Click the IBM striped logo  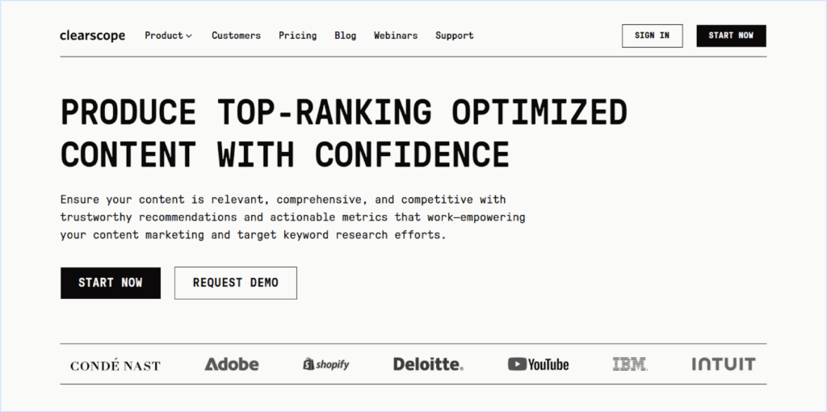pyautogui.click(x=630, y=364)
